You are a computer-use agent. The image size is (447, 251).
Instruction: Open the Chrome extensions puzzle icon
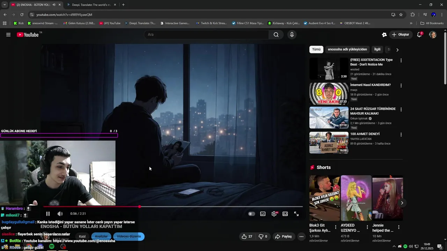click(x=412, y=15)
